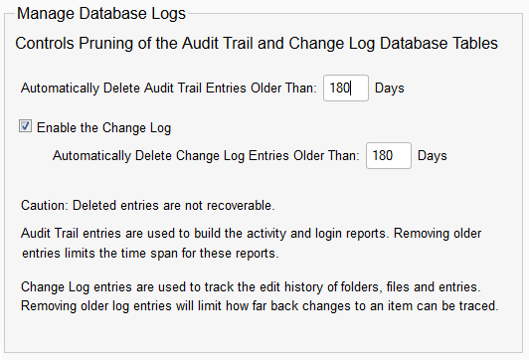Click 'Days' label beside Audit Trail field
The height and width of the screenshot is (361, 529).
pyautogui.click(x=390, y=89)
